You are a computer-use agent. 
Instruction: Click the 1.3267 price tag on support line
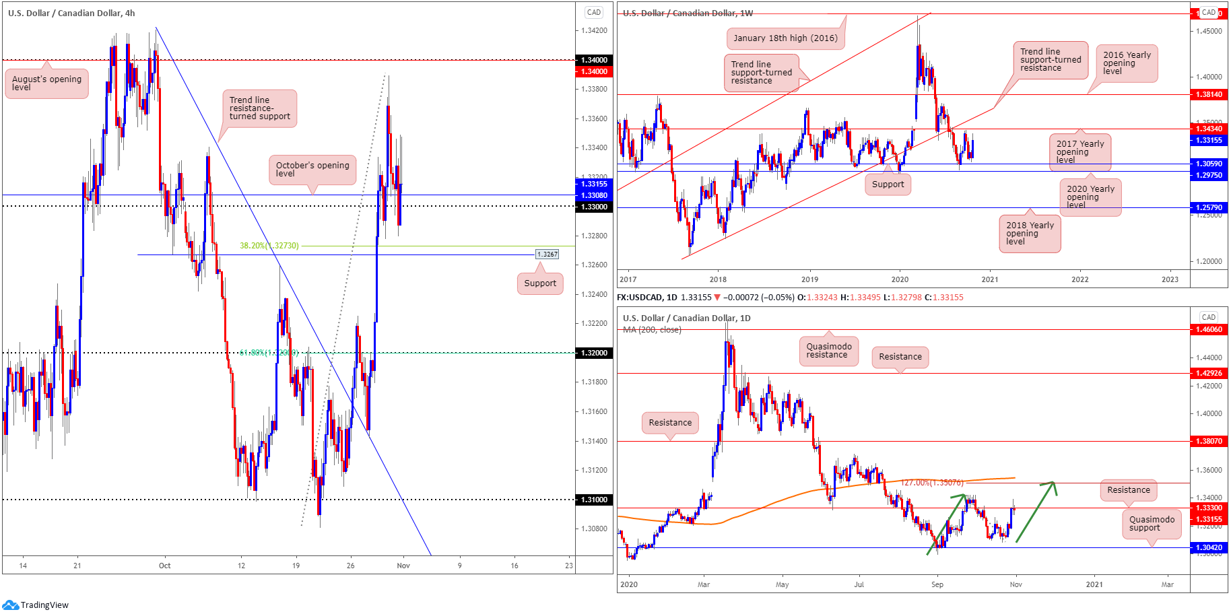(547, 254)
